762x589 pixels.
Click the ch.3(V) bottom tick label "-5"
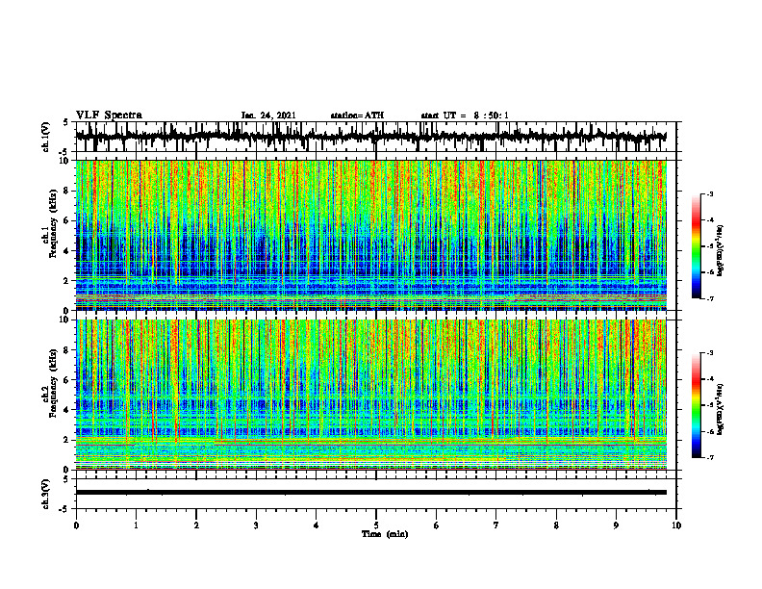[x=64, y=509]
